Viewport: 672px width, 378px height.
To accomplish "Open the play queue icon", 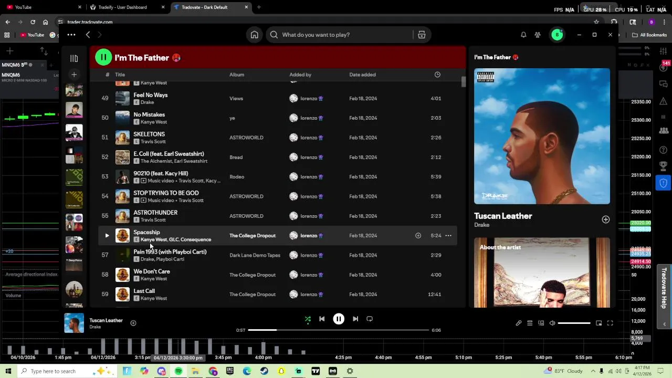I will [x=530, y=323].
